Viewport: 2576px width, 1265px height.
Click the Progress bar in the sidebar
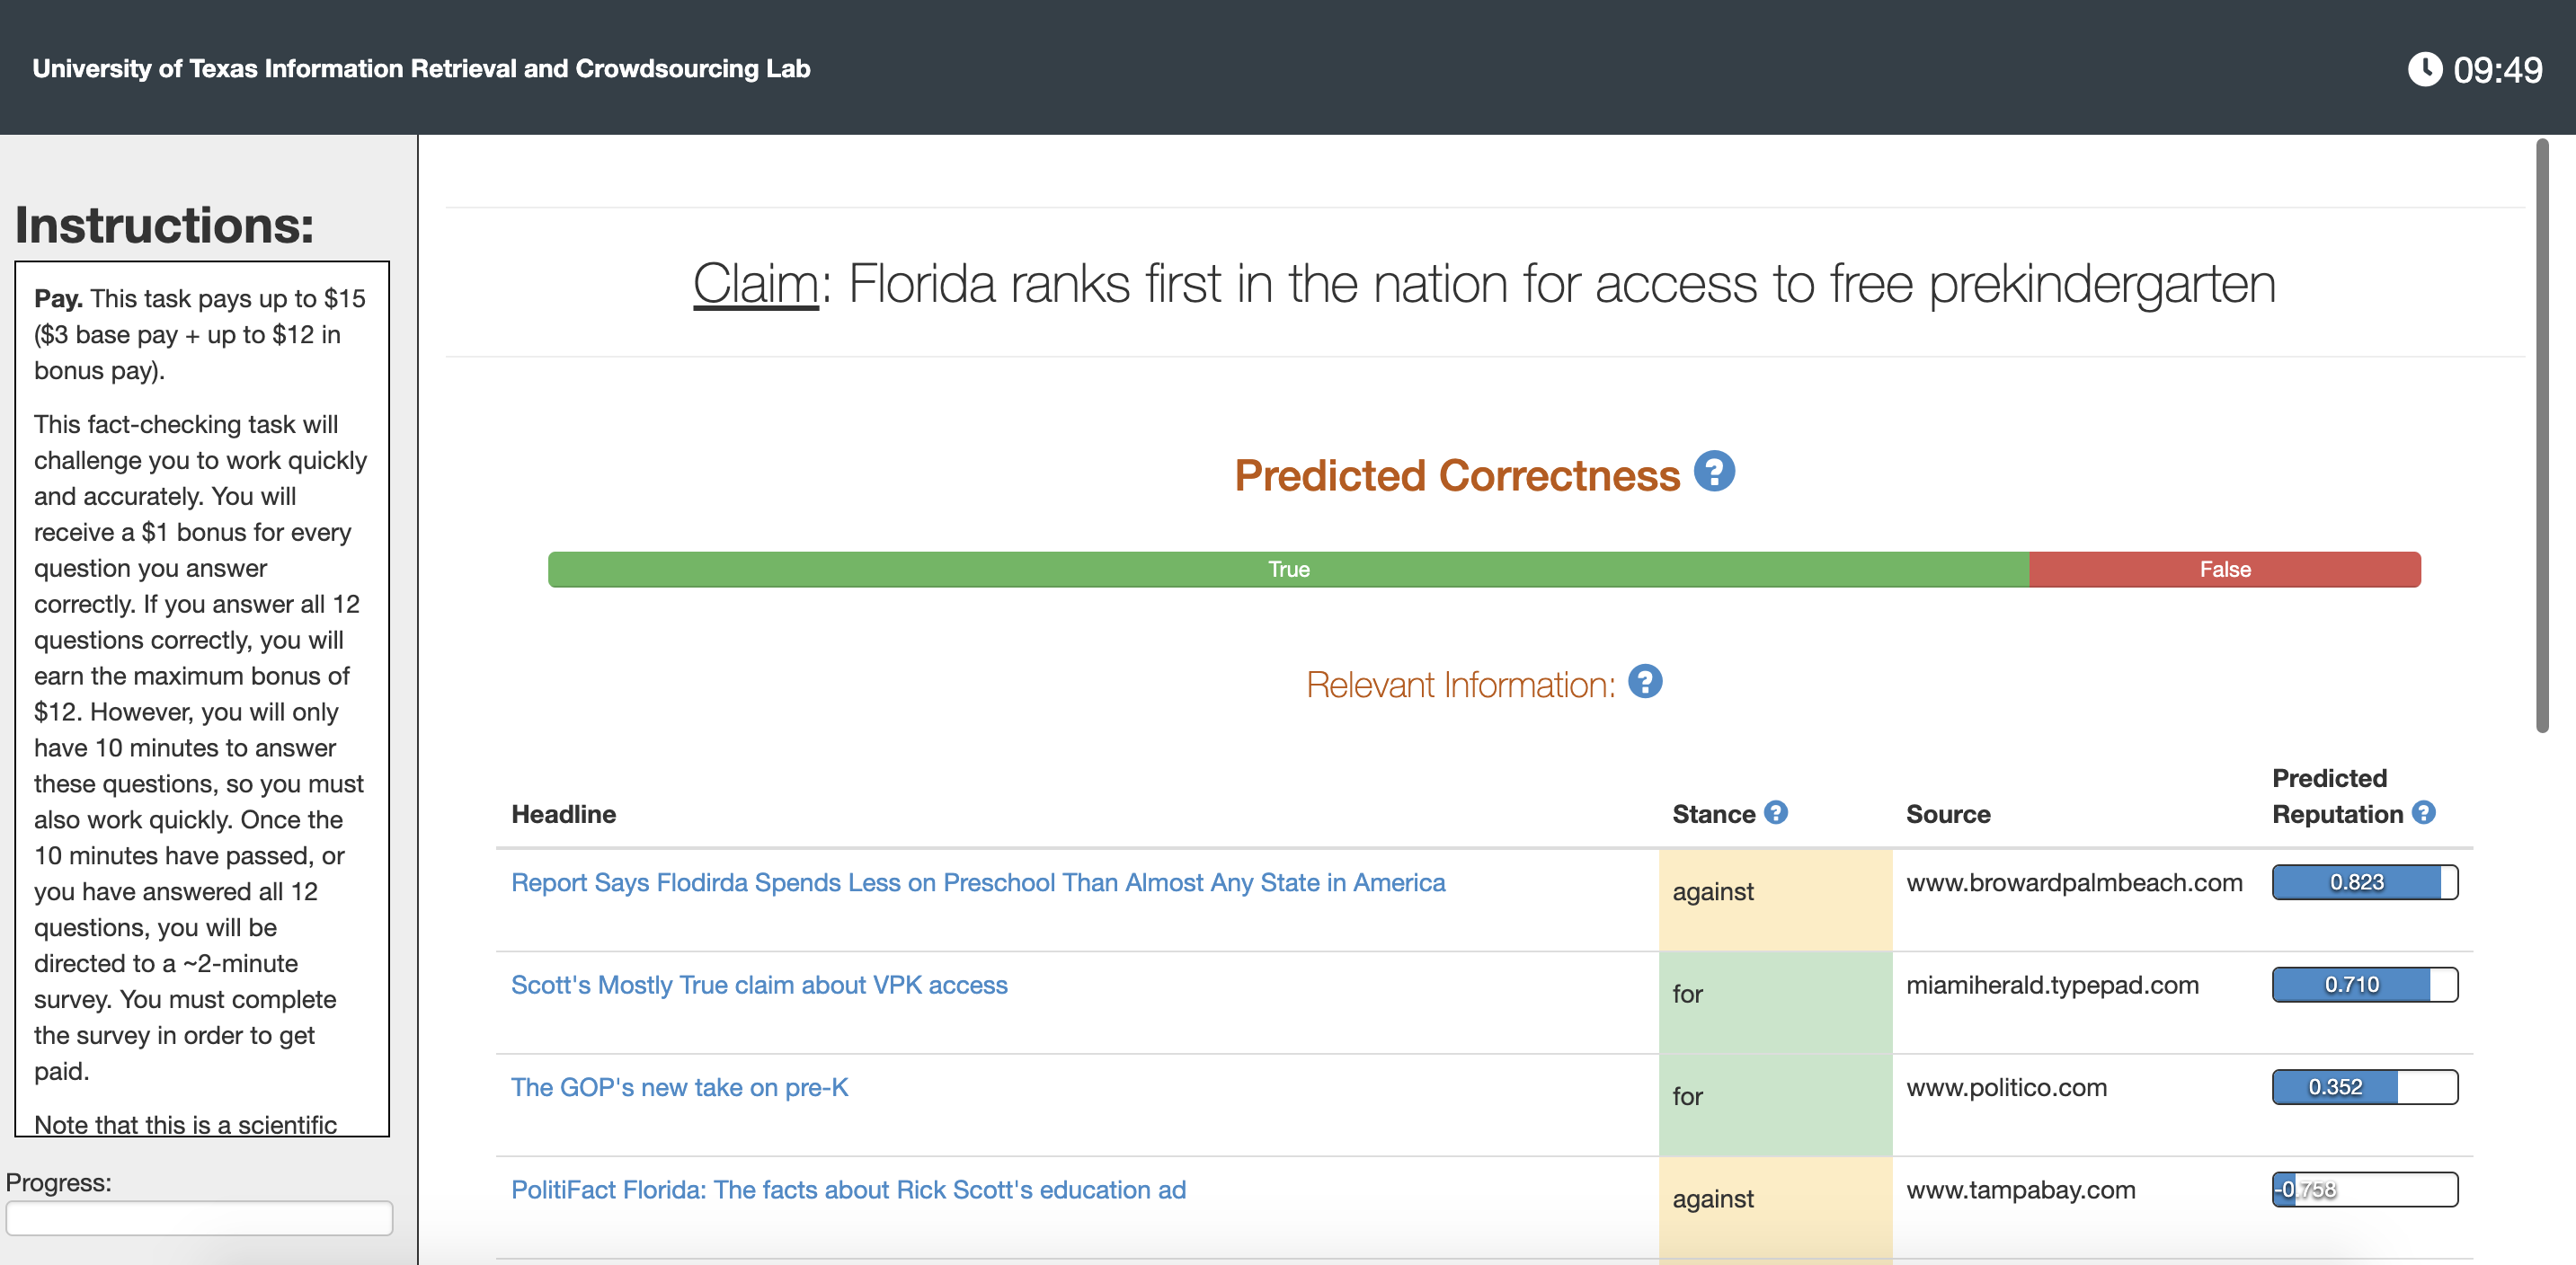199,1218
